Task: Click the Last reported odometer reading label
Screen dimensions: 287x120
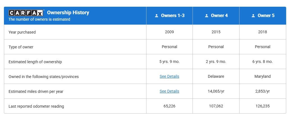Action: pos(36,106)
